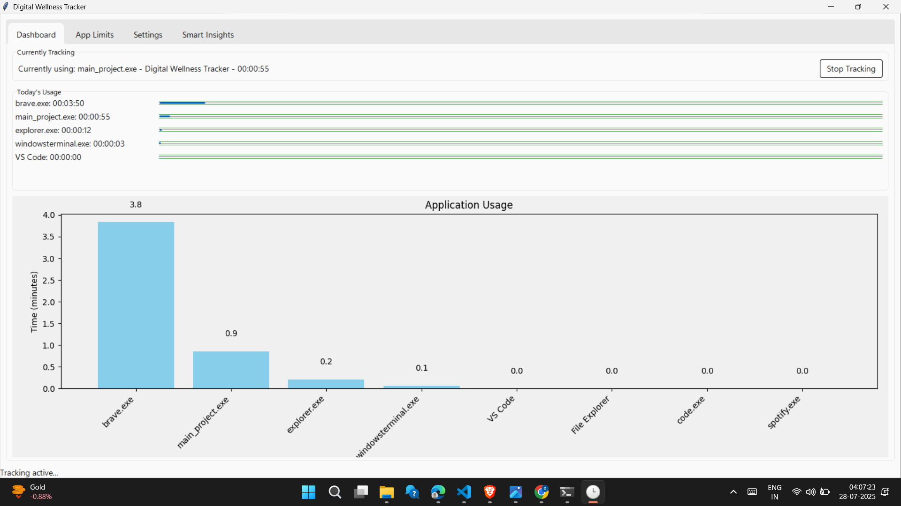The image size is (901, 506).
Task: Click the brave.exe x-axis label
Action: [118, 412]
